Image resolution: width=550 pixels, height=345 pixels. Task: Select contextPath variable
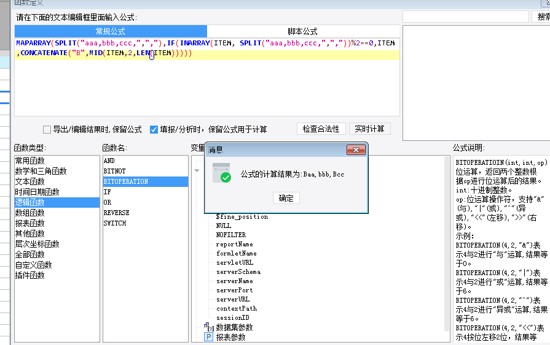click(x=237, y=309)
